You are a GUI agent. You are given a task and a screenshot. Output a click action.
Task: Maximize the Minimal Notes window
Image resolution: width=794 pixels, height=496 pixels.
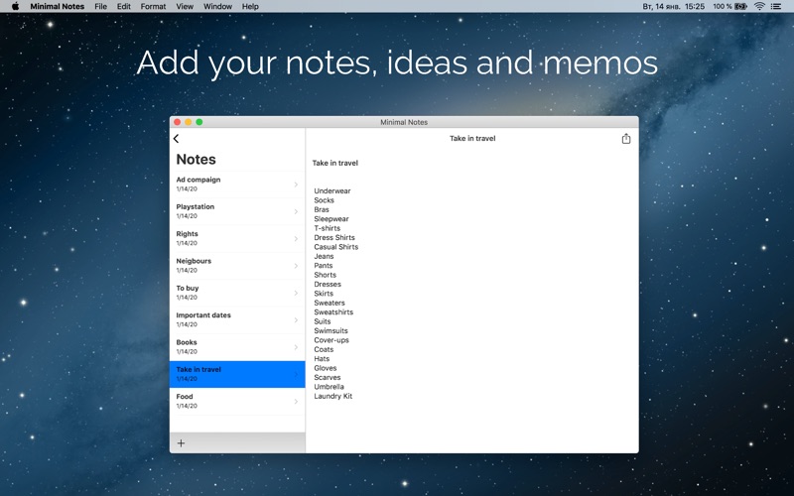point(199,122)
